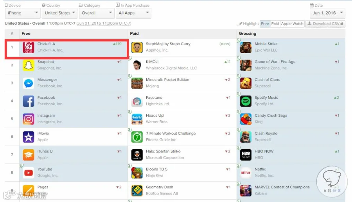Open the Chick-fil-A app name link

pyautogui.click(x=46, y=44)
